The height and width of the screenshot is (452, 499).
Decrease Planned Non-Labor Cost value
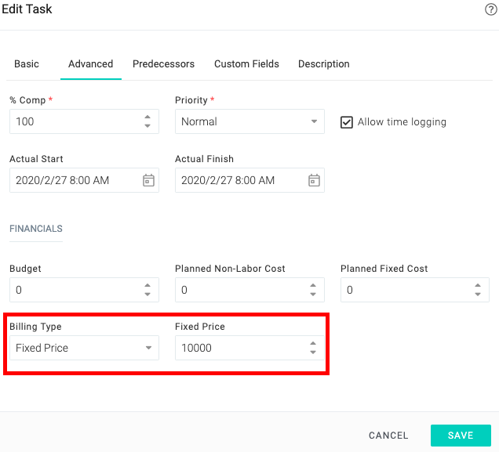[x=313, y=294]
